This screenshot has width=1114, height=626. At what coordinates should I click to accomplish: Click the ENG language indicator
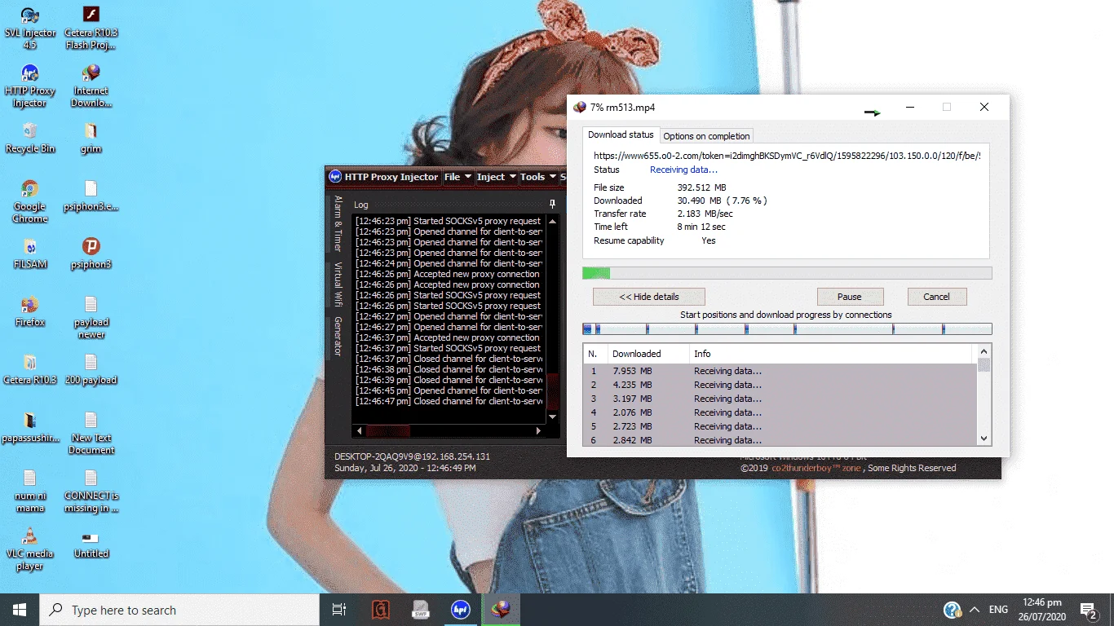click(x=998, y=610)
